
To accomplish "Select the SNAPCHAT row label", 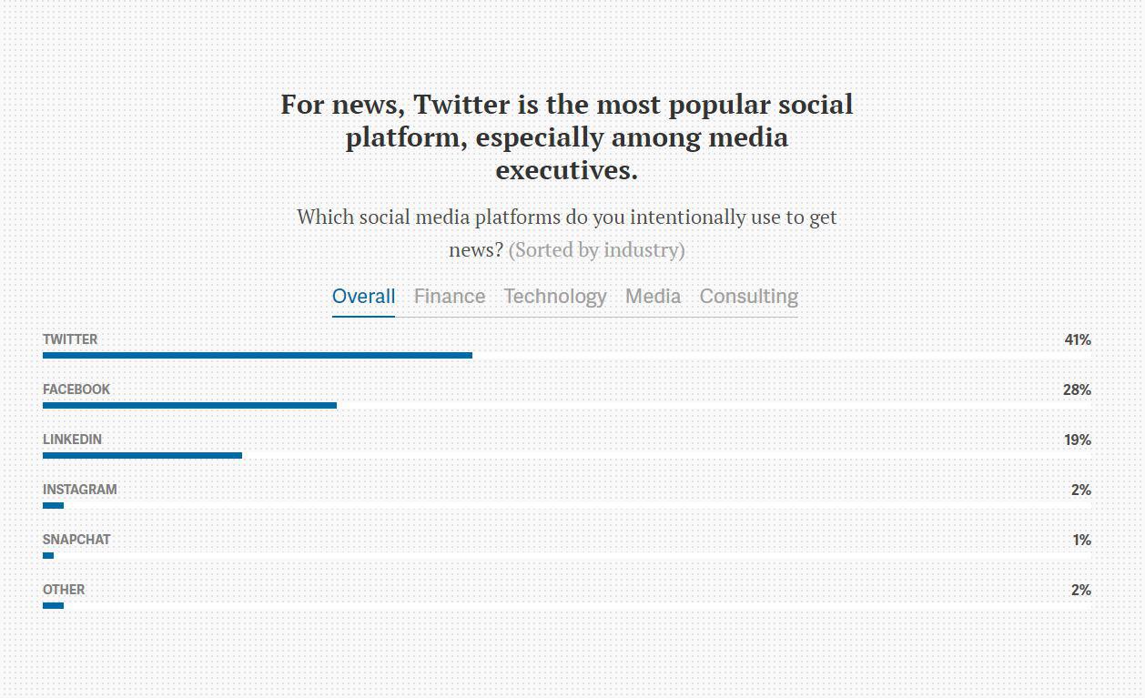I will (76, 540).
